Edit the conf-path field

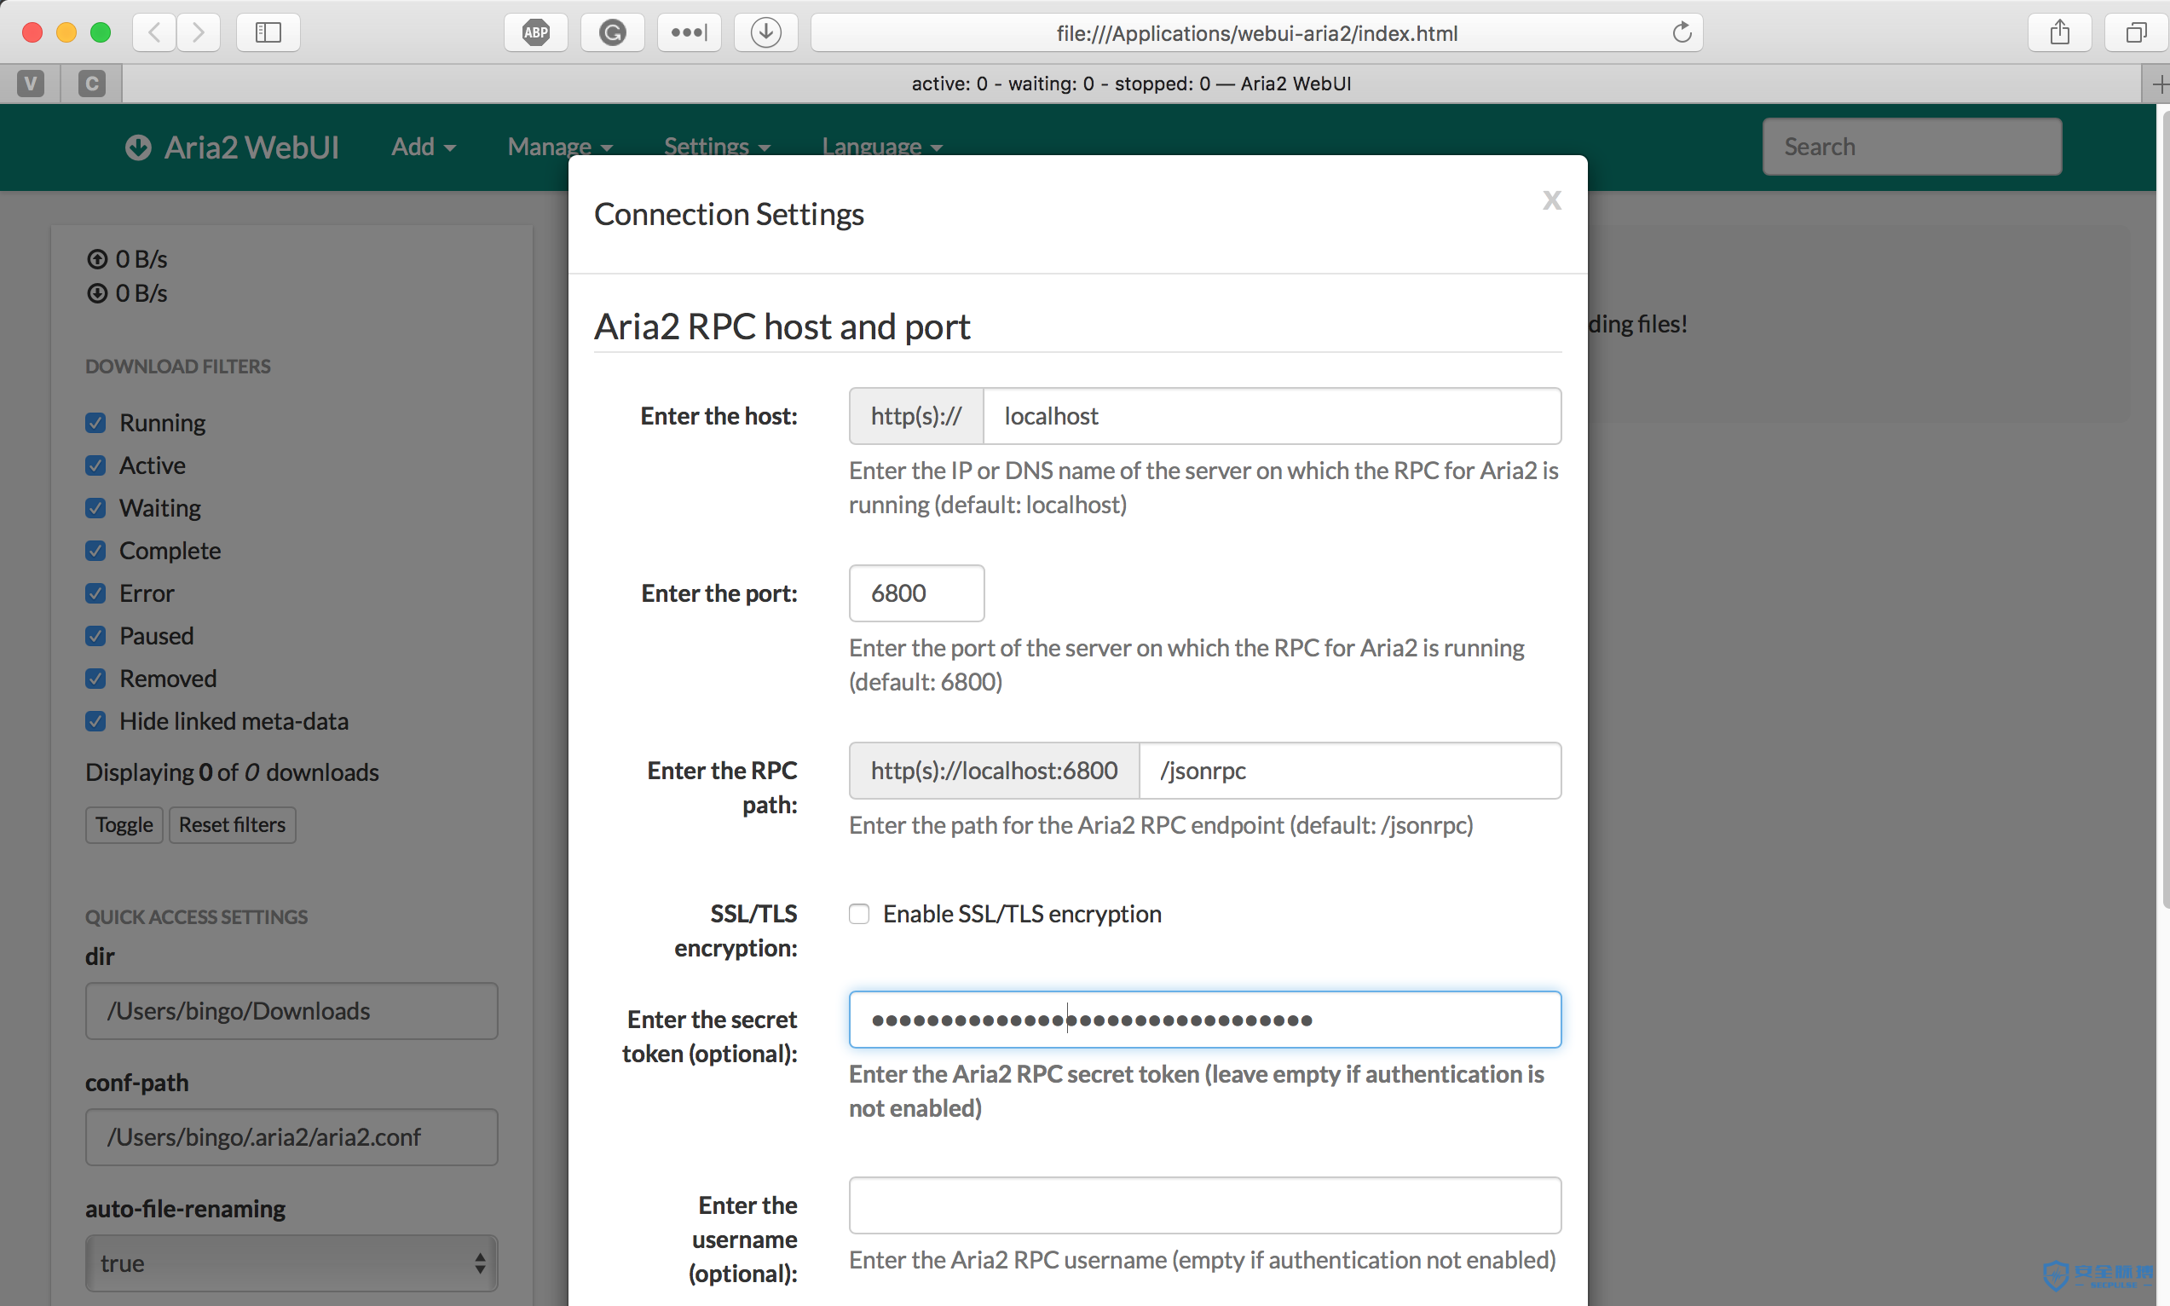(291, 1137)
